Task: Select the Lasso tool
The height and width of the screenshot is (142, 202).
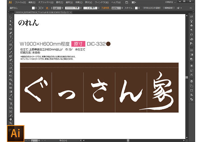Action: coord(11,29)
